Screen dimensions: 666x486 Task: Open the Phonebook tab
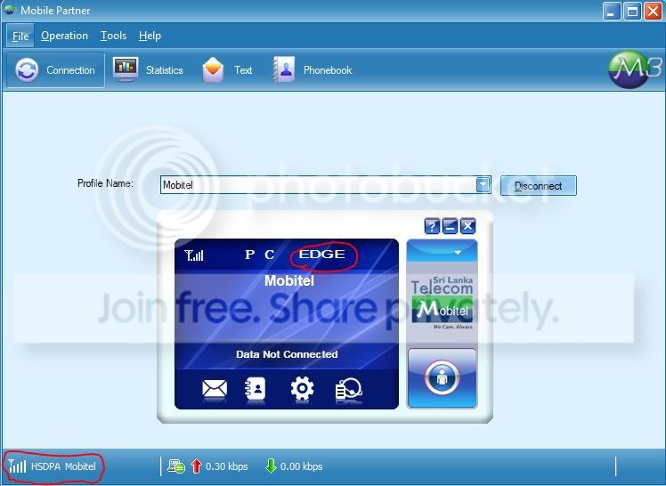point(313,70)
